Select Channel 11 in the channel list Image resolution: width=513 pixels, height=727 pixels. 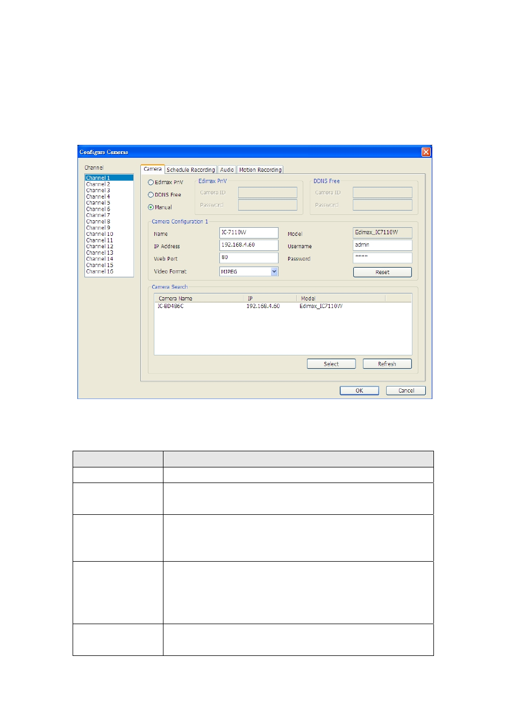[x=109, y=240]
